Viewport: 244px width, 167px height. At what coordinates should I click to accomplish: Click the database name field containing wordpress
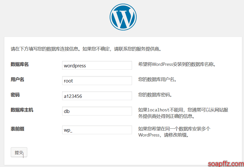(97, 65)
